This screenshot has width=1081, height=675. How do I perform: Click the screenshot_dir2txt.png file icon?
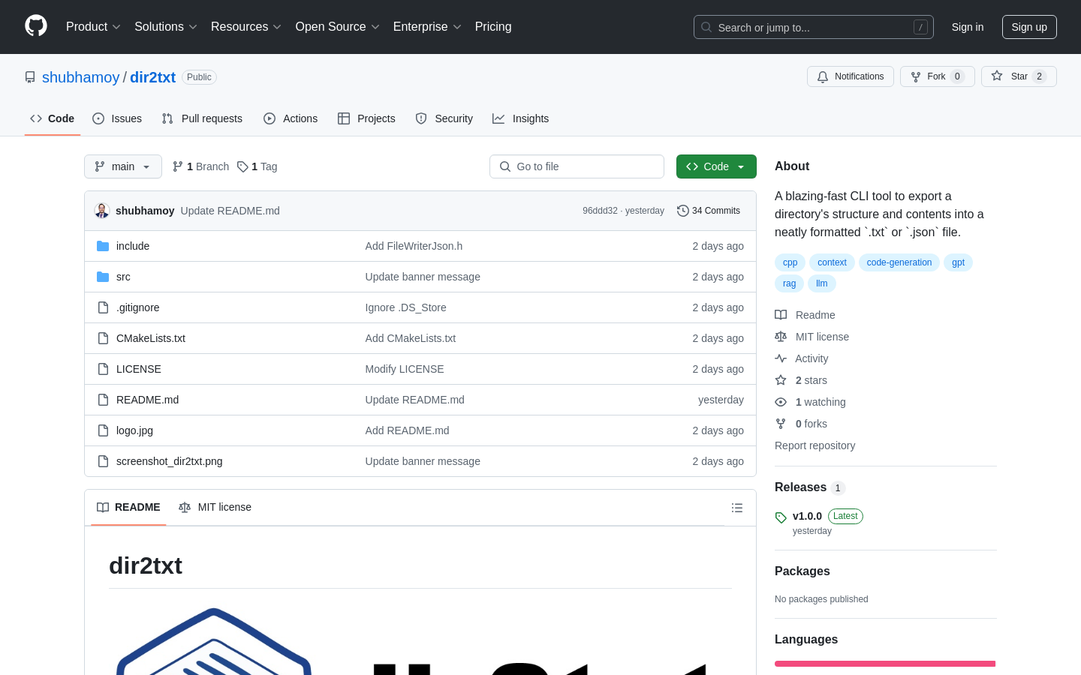[x=103, y=461]
